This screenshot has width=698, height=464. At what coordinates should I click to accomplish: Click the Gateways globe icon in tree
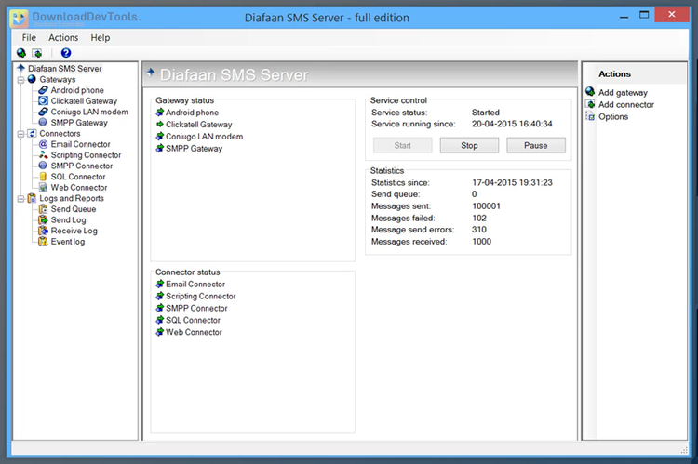[x=32, y=79]
